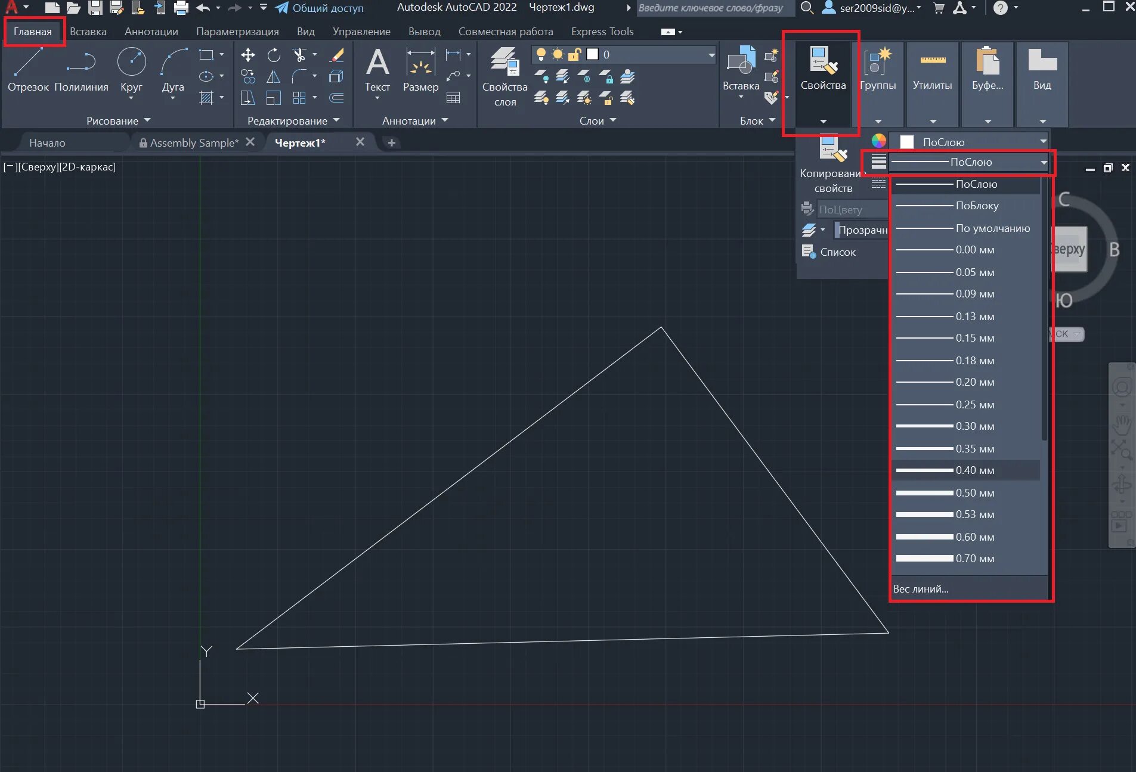1136x772 pixels.
Task: Add new drawing tab with plus
Action: tap(392, 142)
